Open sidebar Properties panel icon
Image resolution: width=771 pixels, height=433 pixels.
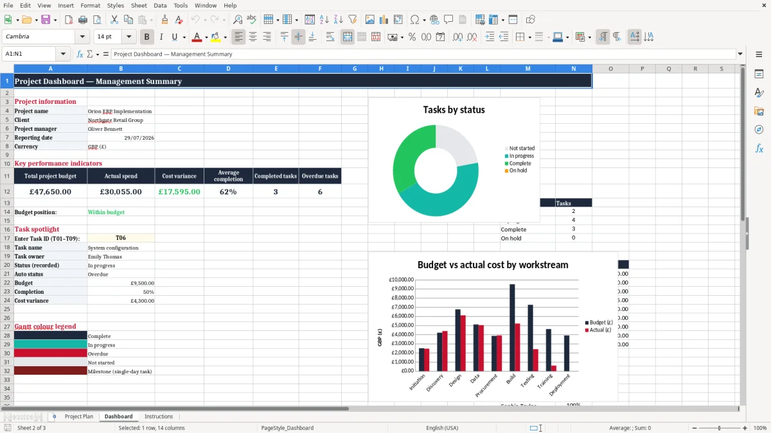(759, 74)
